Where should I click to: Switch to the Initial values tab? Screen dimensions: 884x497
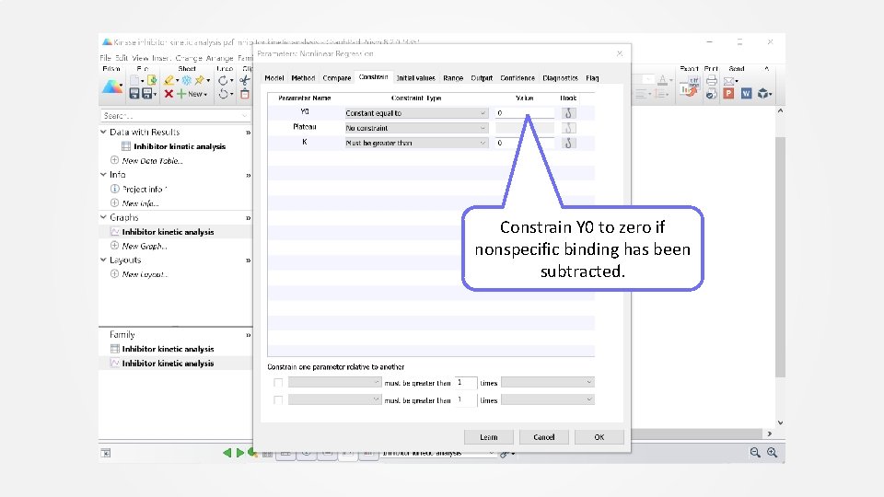tap(415, 77)
